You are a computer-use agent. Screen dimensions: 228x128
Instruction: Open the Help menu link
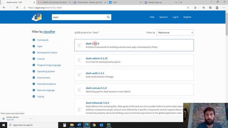152,17
